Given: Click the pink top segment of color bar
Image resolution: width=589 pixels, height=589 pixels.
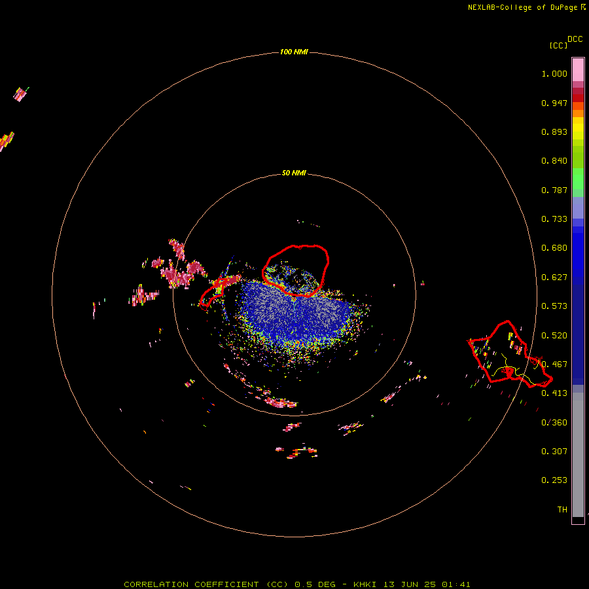Looking at the screenshot, I should [578, 70].
